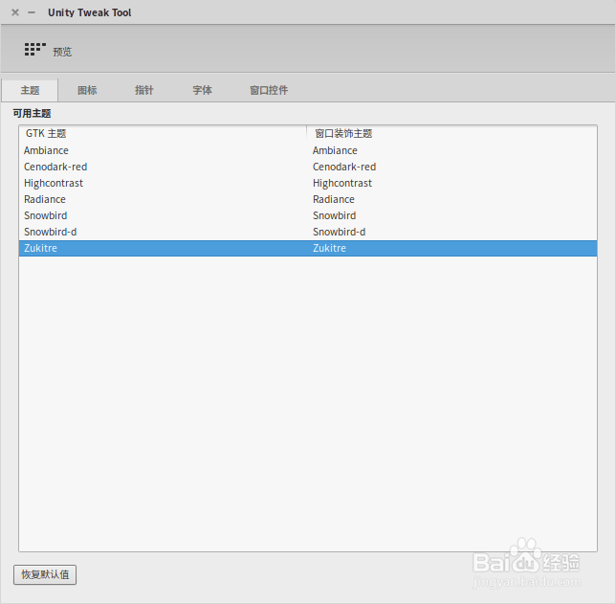
Task: Choose Highcontrast in the window decoration column
Action: click(342, 183)
